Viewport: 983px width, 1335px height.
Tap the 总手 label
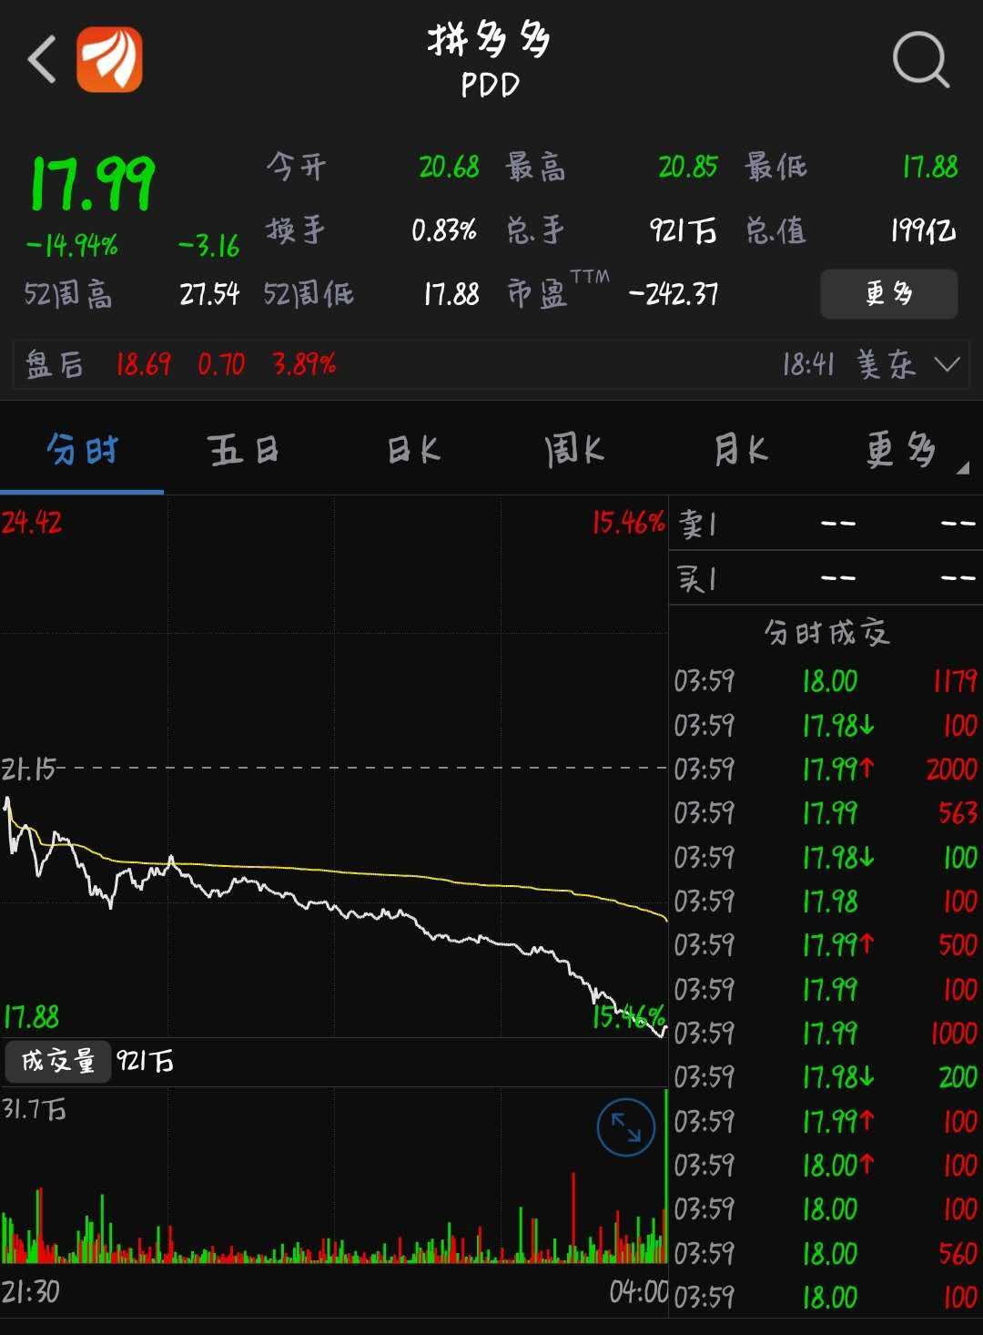(536, 230)
